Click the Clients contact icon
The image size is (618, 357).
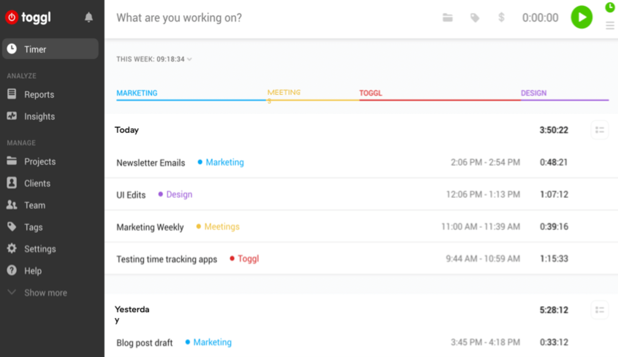12,183
